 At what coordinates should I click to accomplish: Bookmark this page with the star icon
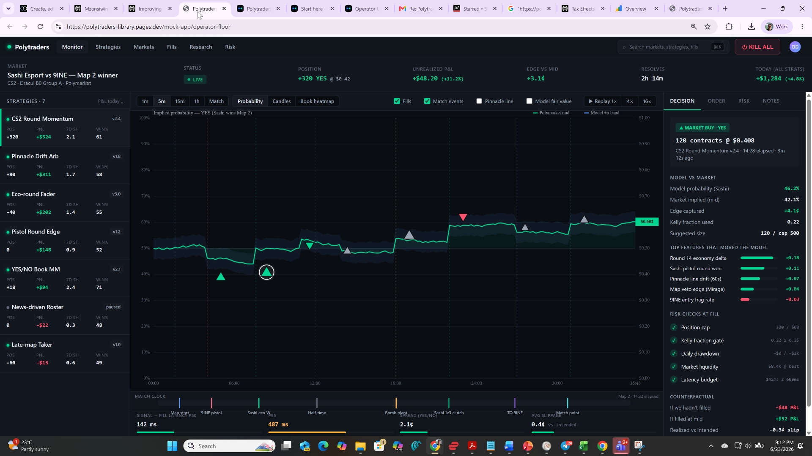[708, 27]
